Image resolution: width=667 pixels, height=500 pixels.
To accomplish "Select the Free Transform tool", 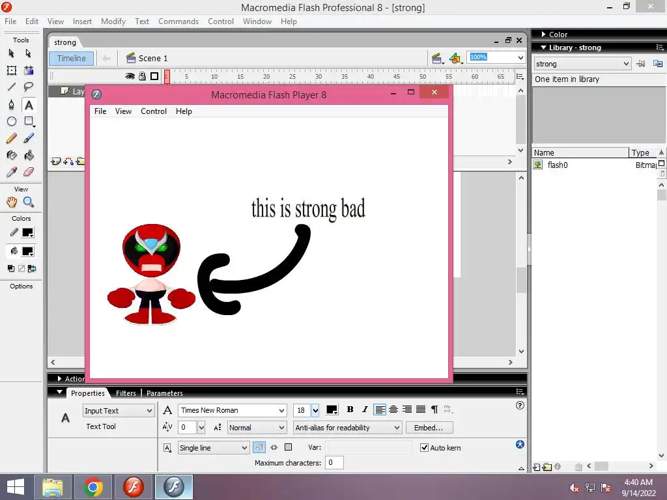I will pyautogui.click(x=12, y=70).
